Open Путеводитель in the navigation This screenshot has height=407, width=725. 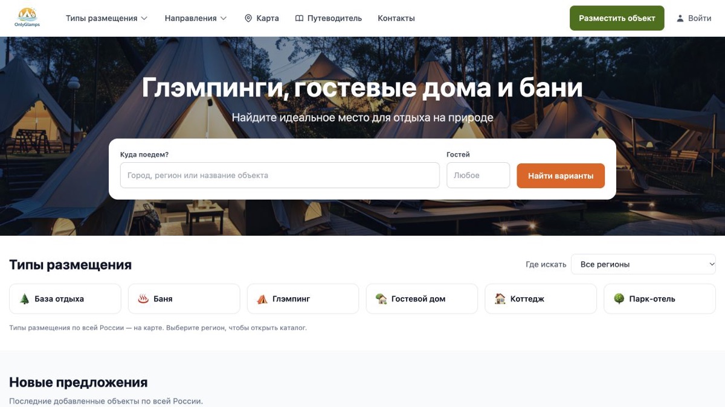point(329,18)
